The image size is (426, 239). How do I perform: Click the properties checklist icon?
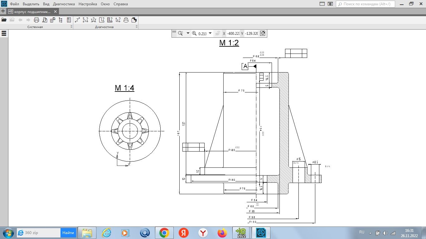pos(69,20)
